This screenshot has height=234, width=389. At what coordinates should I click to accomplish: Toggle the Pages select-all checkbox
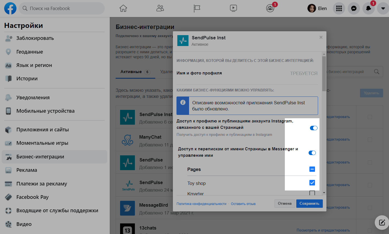pyautogui.click(x=312, y=169)
